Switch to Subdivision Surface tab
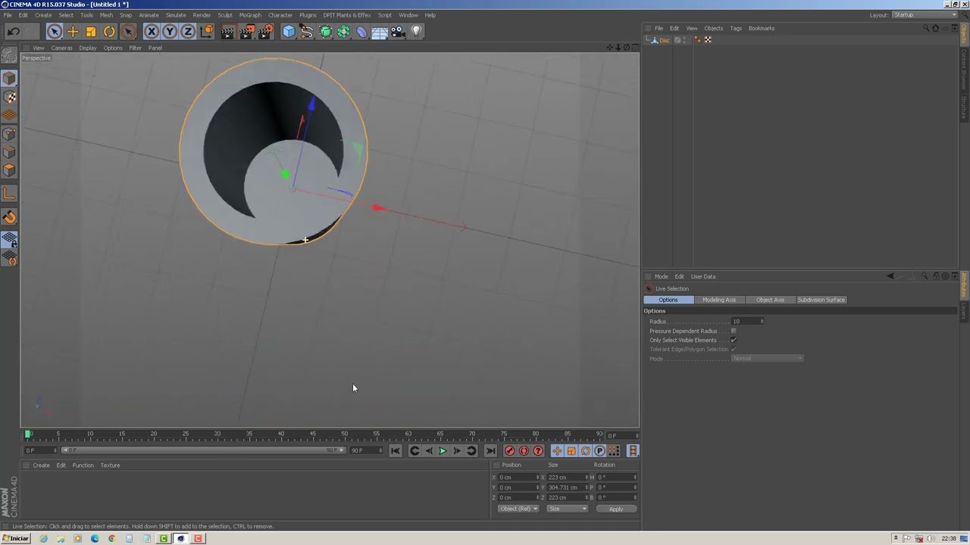The image size is (970, 545). [821, 300]
